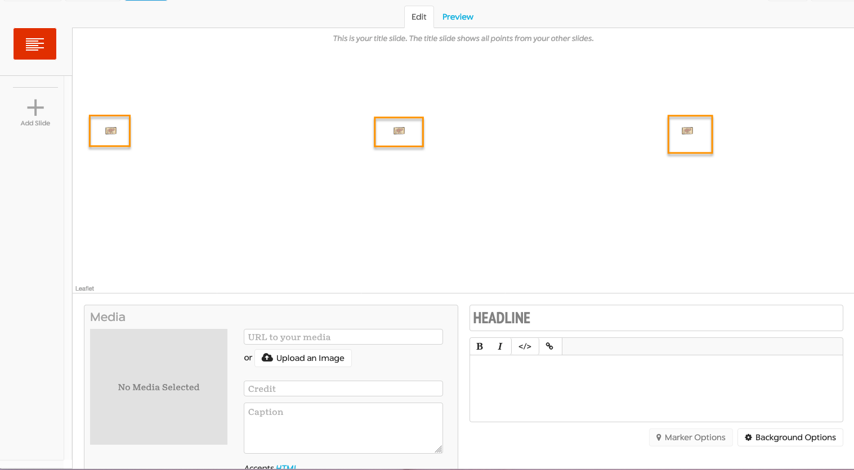The height and width of the screenshot is (470, 854).
Task: Click the URL to your media field
Action: click(x=343, y=337)
